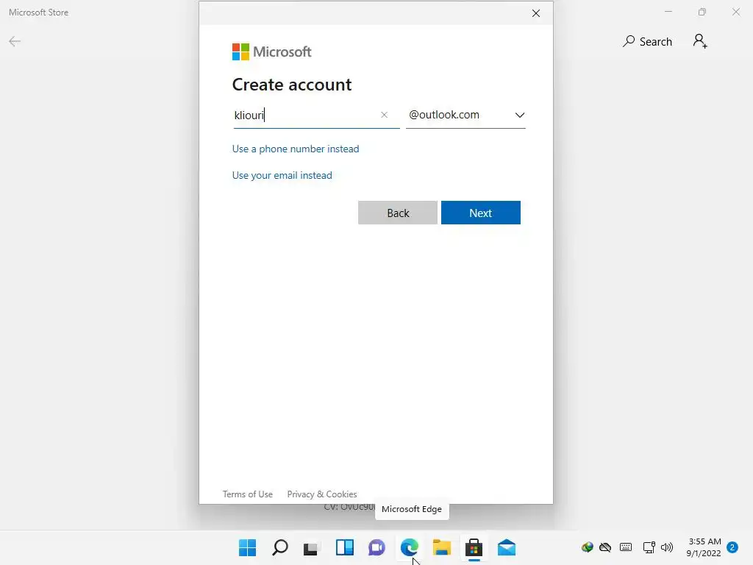Click the colored globe tray icon

pos(587,547)
